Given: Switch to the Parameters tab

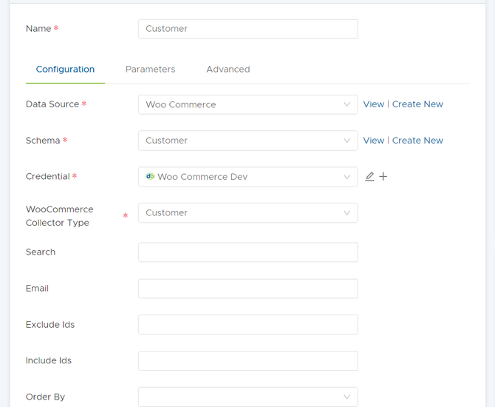Looking at the screenshot, I should tap(150, 70).
